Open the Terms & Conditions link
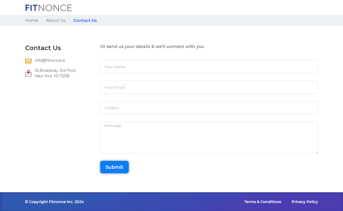Image resolution: width=343 pixels, height=211 pixels. (263, 202)
